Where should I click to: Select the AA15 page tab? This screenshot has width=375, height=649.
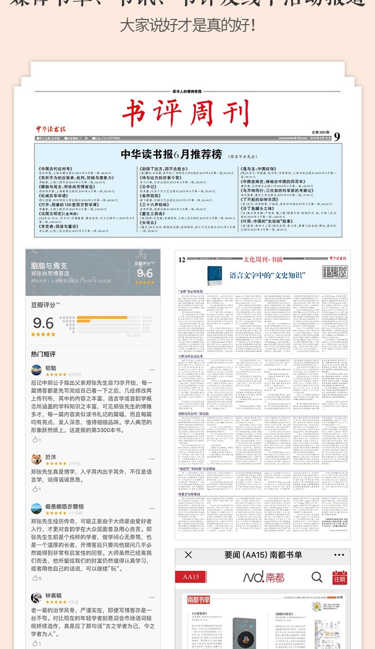pyautogui.click(x=191, y=577)
